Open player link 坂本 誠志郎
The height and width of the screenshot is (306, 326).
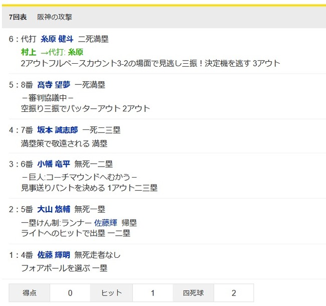click(x=58, y=130)
